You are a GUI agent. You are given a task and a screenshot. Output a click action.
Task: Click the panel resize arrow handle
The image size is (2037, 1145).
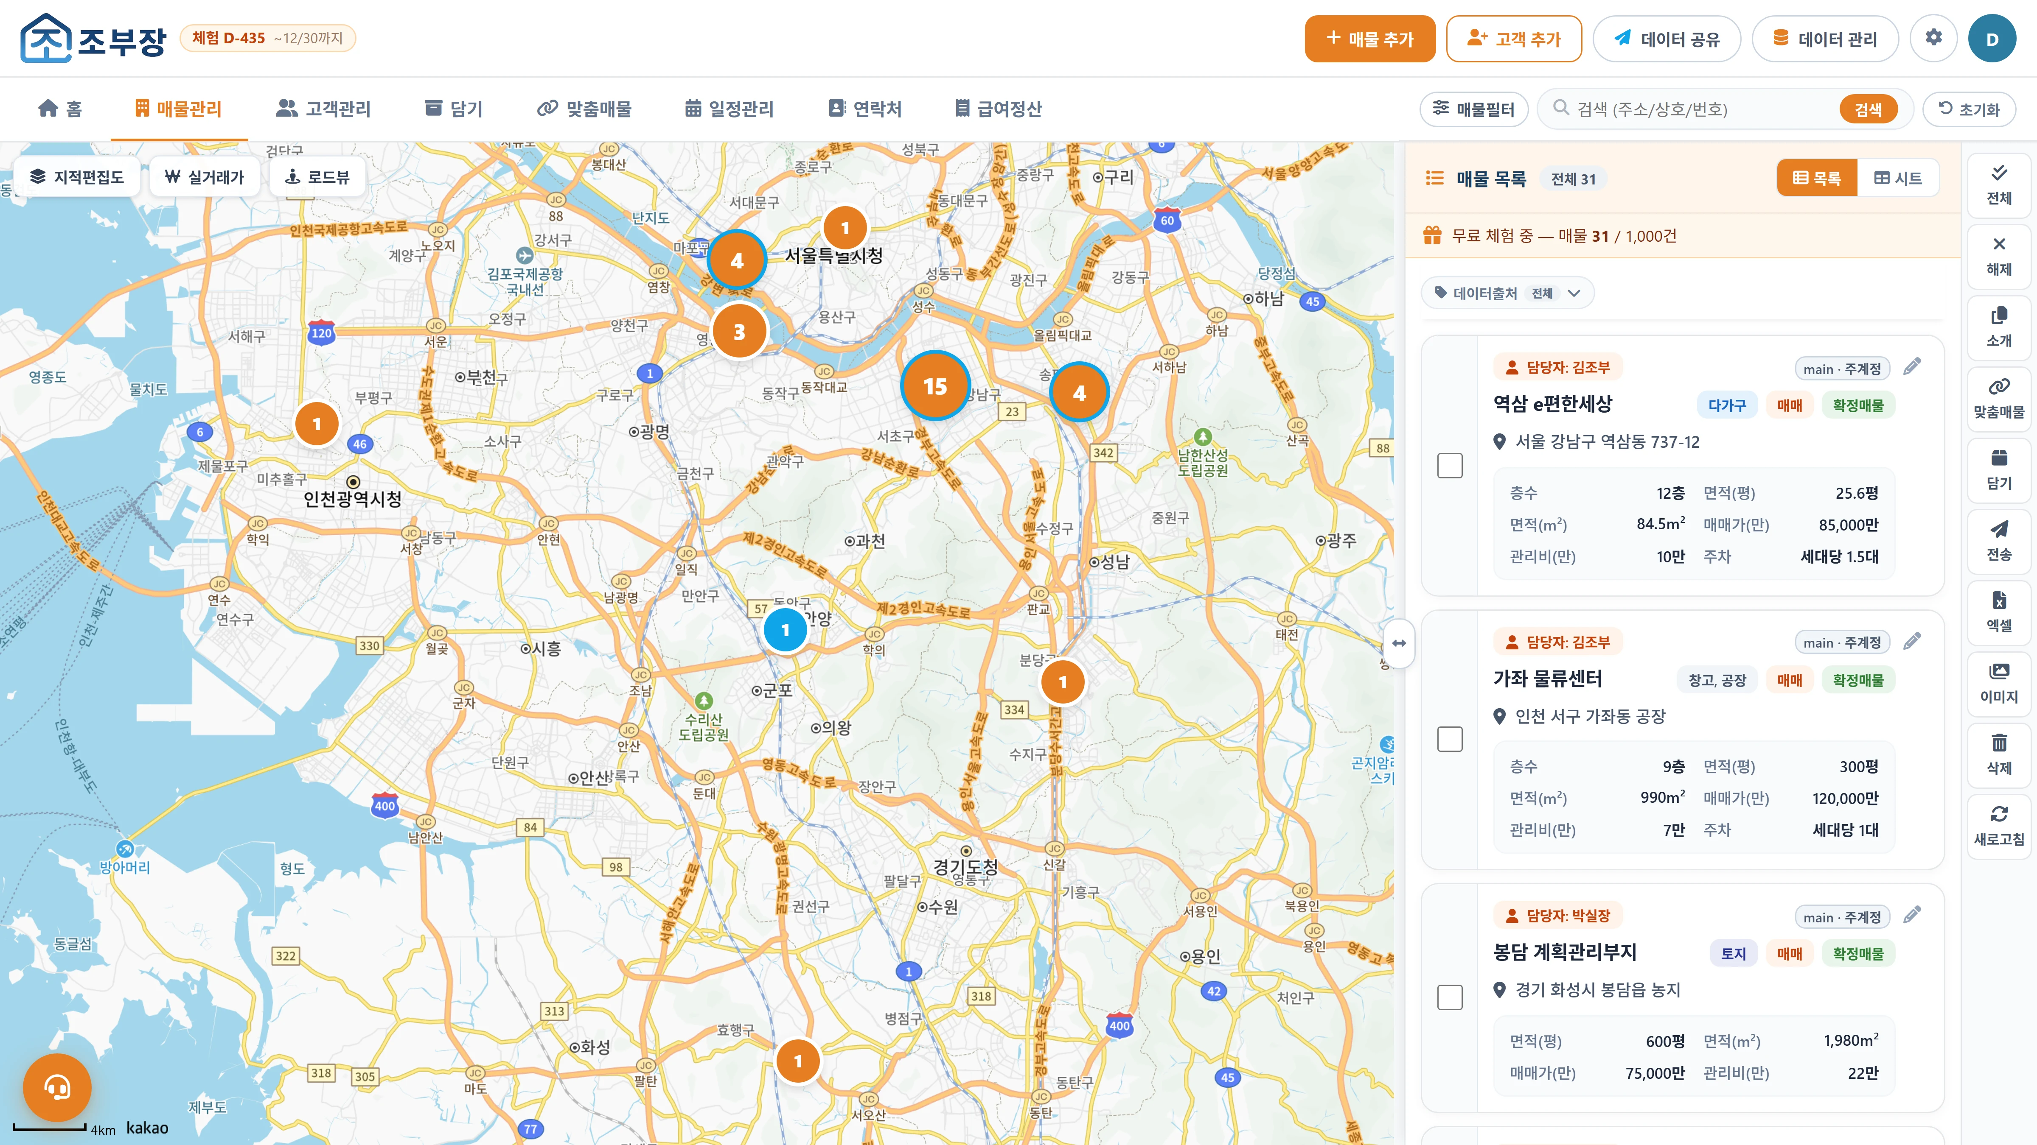click(1399, 643)
